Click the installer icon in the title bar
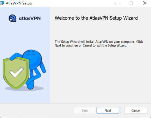Screen dimensions: 151x118 (x=2, y=3)
